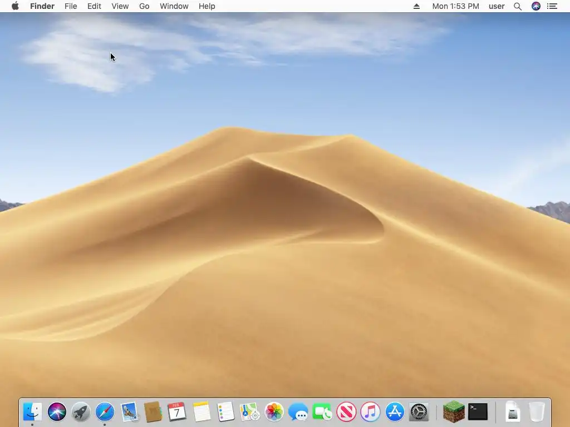
Task: Launch iTunes music note icon
Action: pyautogui.click(x=370, y=412)
